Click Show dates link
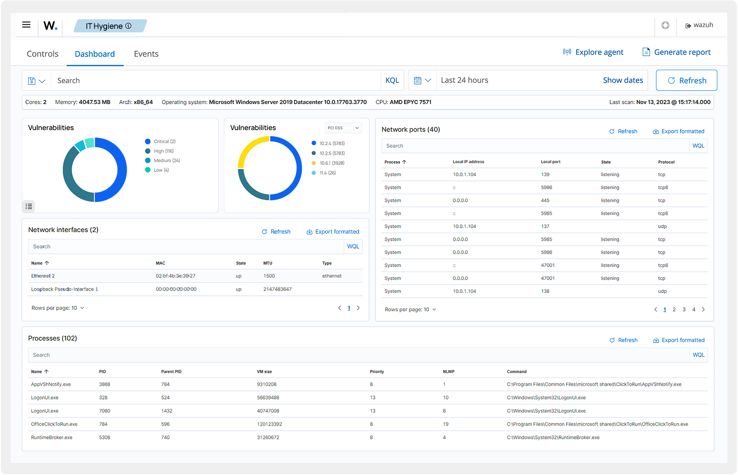Image resolution: width=738 pixels, height=475 pixels. (x=622, y=80)
